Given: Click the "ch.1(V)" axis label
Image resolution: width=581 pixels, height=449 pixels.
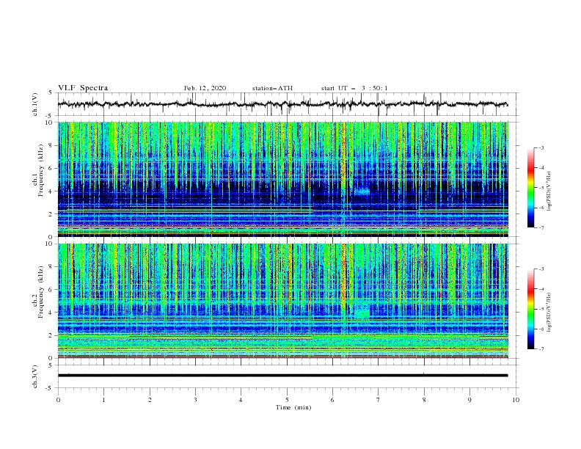Looking at the screenshot, I should (x=35, y=104).
